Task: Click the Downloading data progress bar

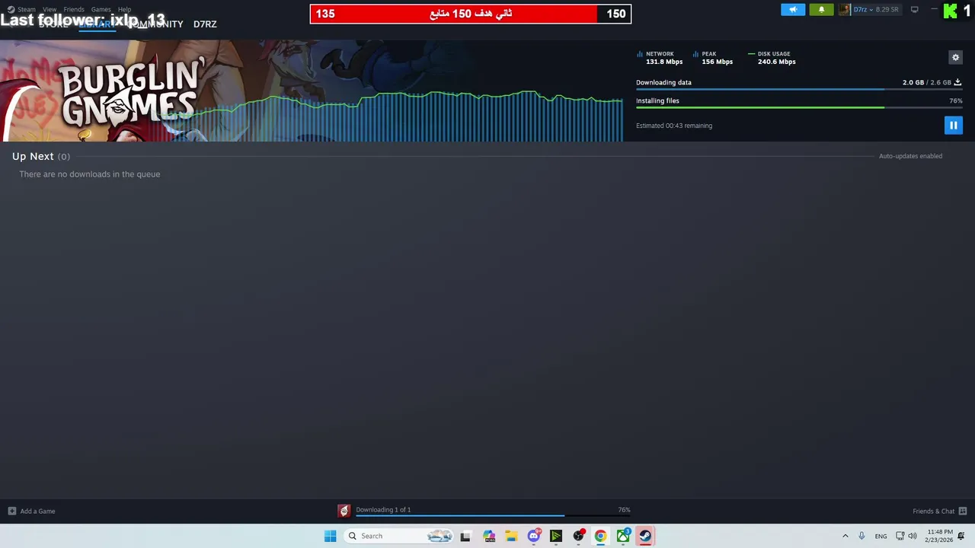Action: 799,90
